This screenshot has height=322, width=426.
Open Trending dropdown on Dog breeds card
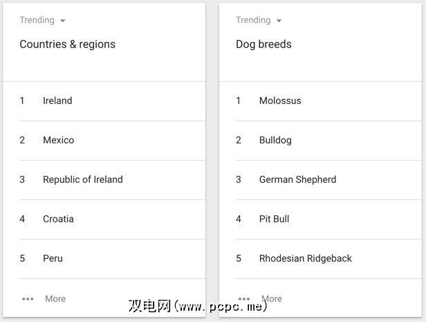click(x=259, y=20)
